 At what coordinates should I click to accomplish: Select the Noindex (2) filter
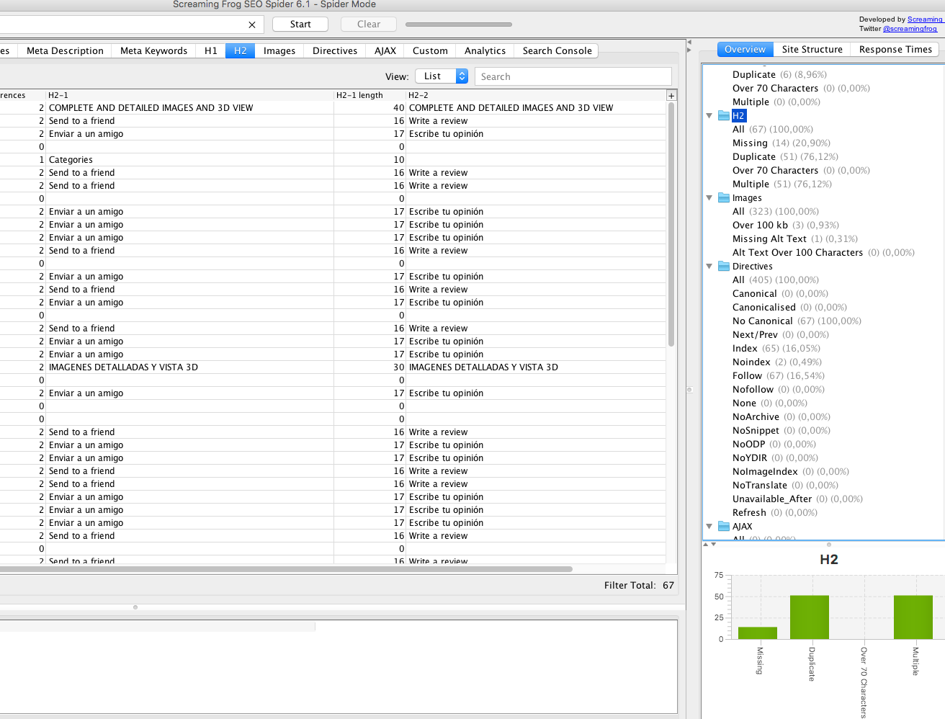pyautogui.click(x=776, y=362)
